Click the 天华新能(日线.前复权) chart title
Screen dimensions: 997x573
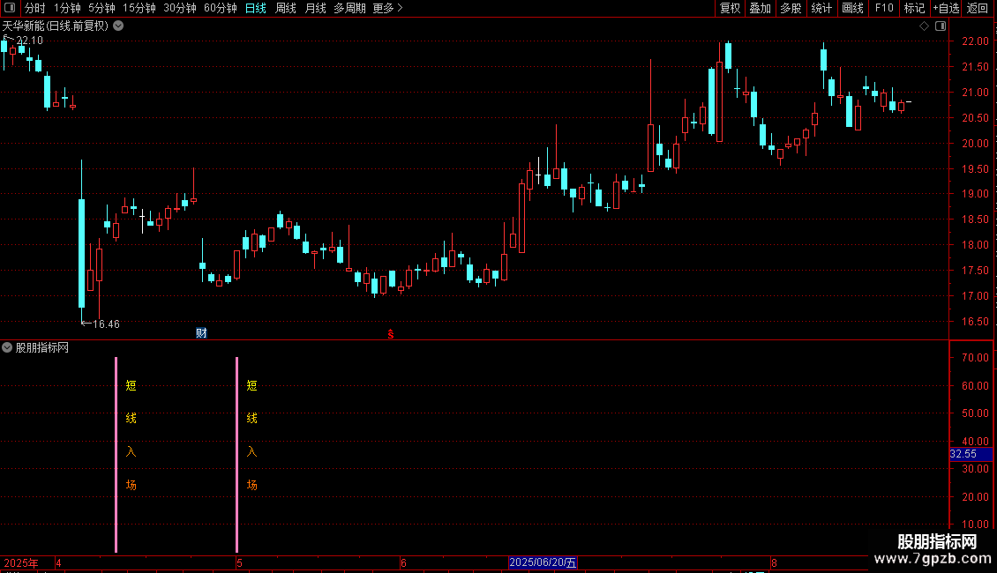pyautogui.click(x=56, y=26)
